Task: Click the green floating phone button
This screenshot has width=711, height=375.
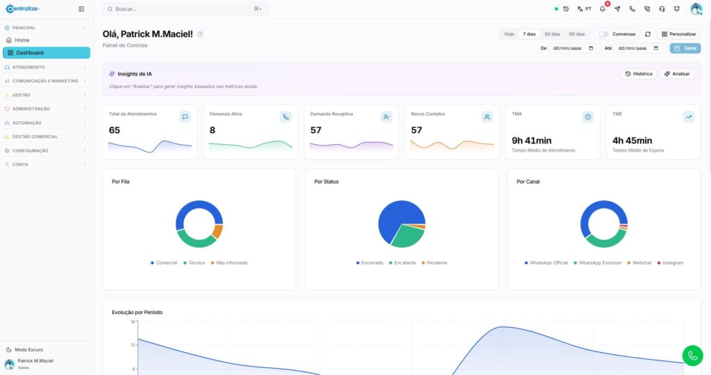Action: click(x=692, y=356)
